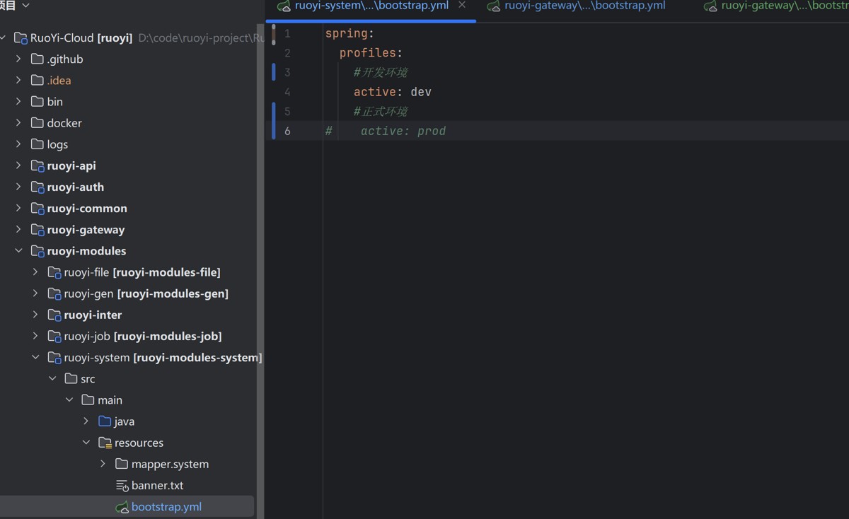Click line number 4 in the gutter
Screen dimensions: 849x519
click(287, 92)
